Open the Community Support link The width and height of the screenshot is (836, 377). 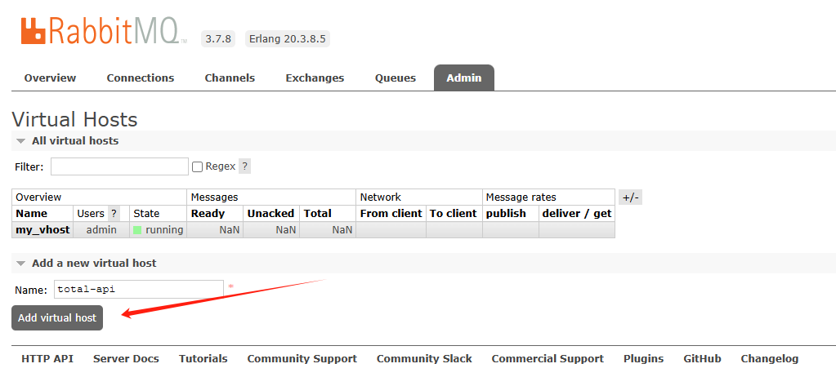point(302,359)
